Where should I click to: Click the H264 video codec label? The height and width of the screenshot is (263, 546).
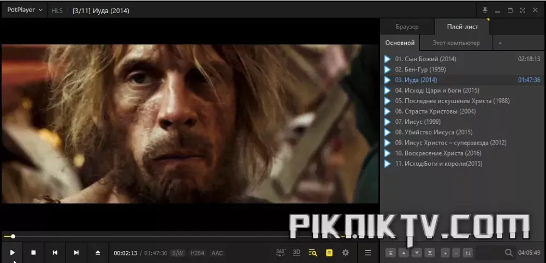(x=198, y=253)
